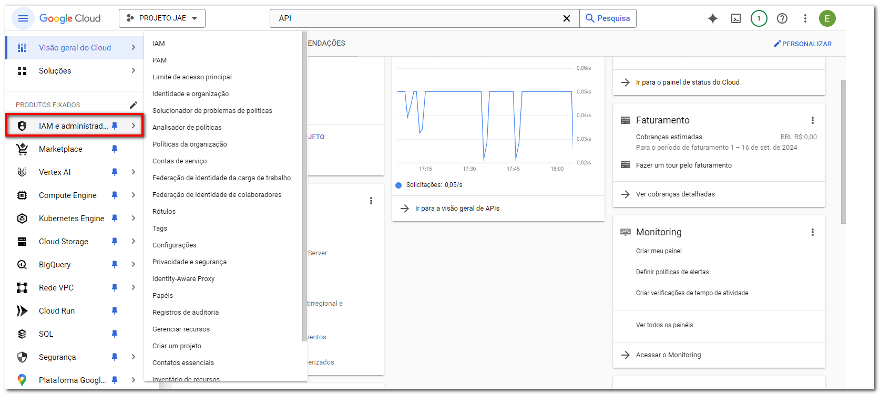
Task: Expand Segurança submenu arrow
Action: coord(134,357)
